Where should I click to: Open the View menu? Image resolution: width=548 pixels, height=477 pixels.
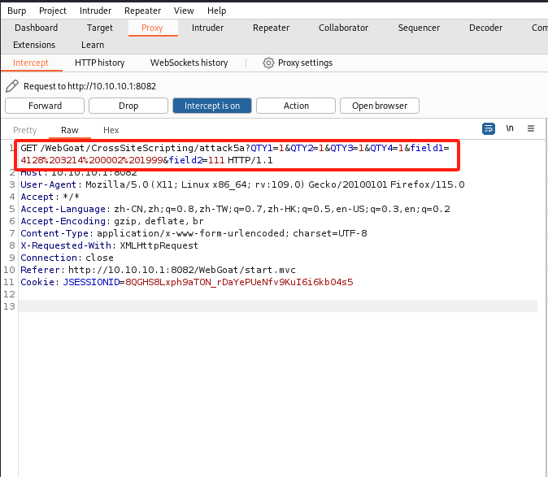(x=184, y=11)
